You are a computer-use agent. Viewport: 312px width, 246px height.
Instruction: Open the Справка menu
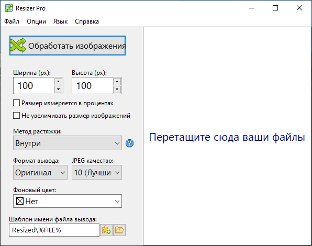click(x=87, y=21)
